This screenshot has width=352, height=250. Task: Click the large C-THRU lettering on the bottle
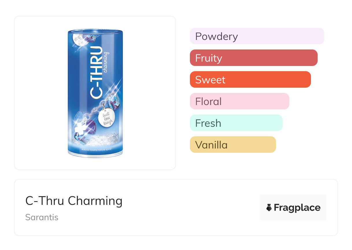coord(96,72)
